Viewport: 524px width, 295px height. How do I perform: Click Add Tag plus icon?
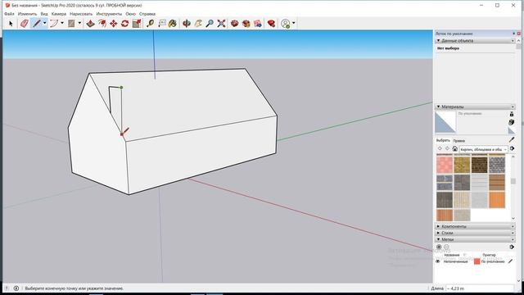(439, 247)
